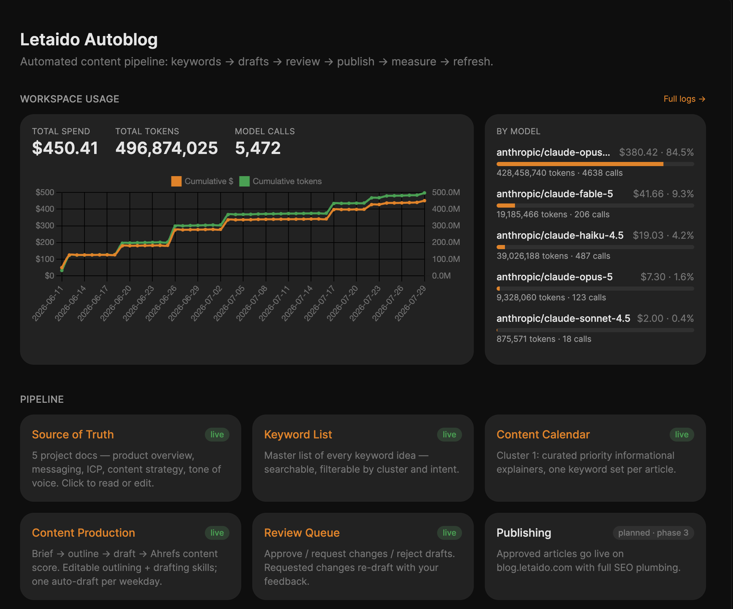Click 9,328,060 tokens · 123 calls text
Image resolution: width=733 pixels, height=609 pixels.
pos(551,298)
